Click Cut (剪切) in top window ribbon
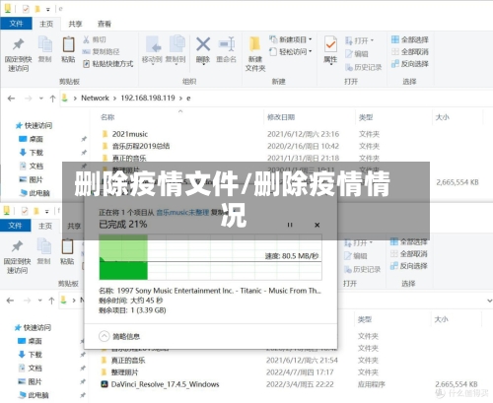493x403 pixels. click(95, 39)
